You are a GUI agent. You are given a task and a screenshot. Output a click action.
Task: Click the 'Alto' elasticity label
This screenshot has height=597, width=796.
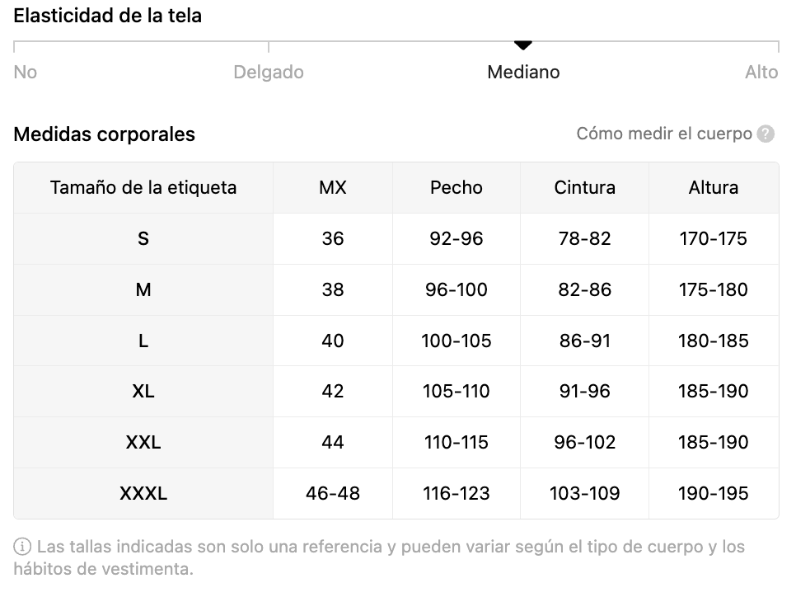point(761,72)
